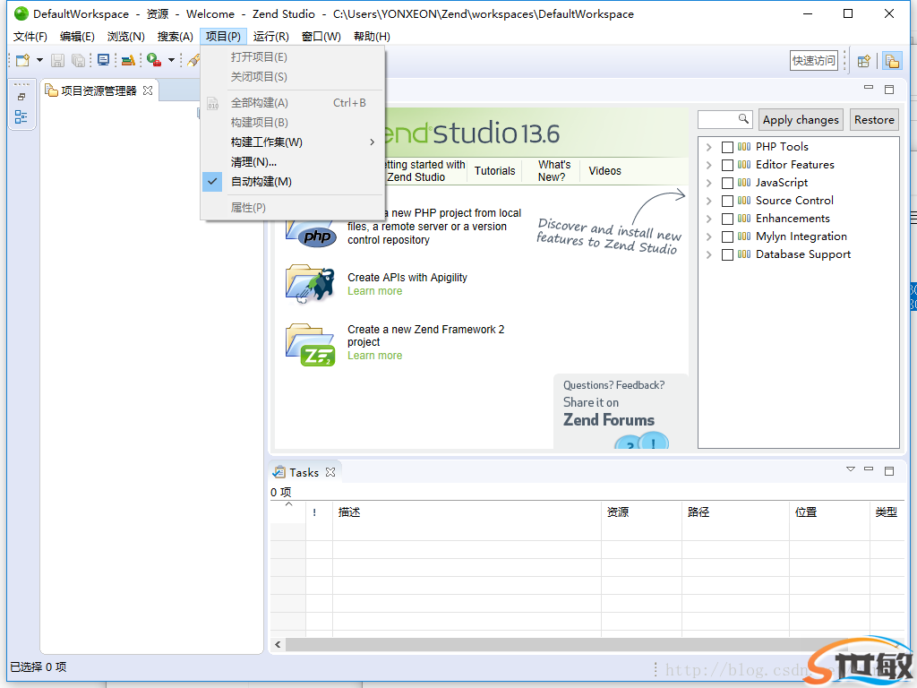
Task: Open the New wizard dropdown arrow
Action: 39,60
